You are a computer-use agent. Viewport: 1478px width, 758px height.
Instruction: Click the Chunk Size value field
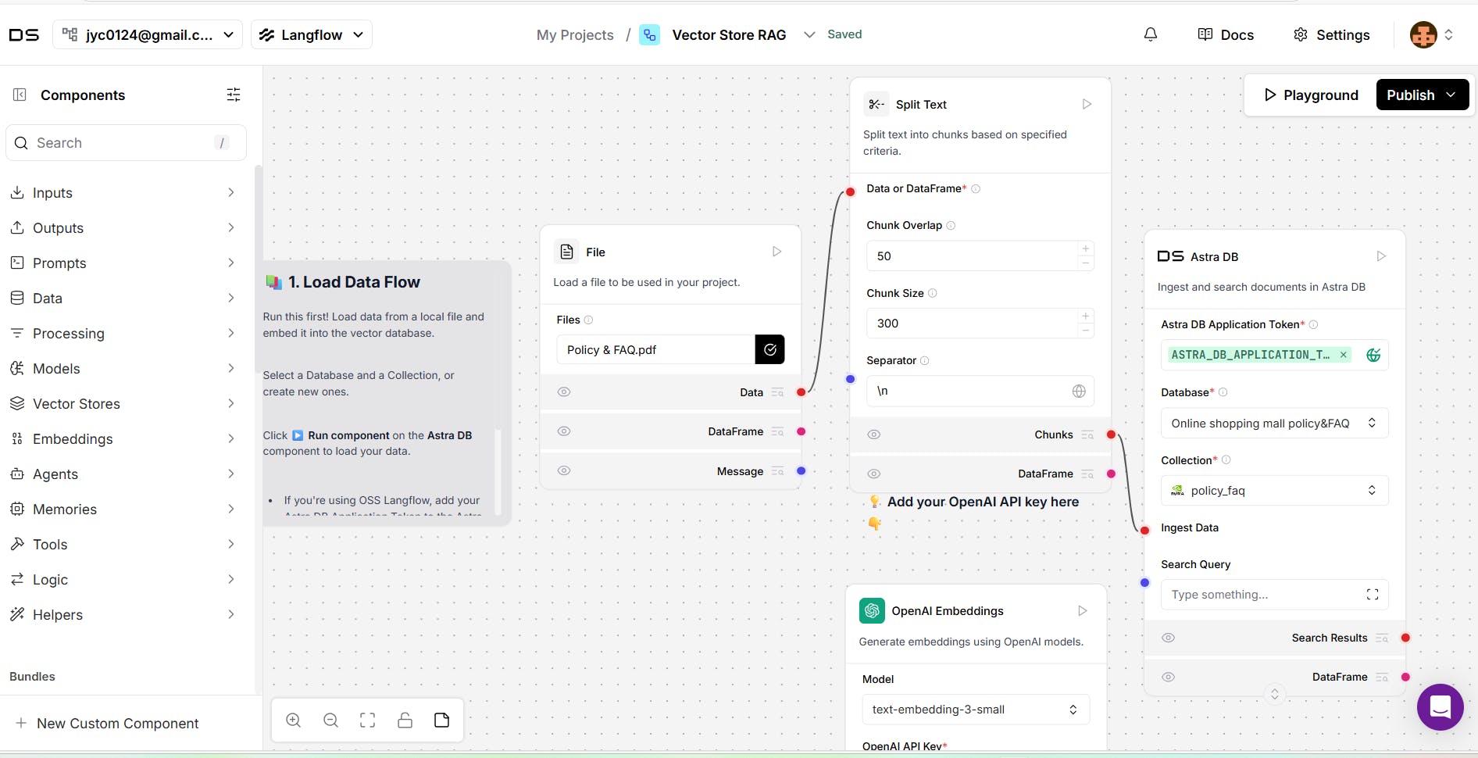coord(972,324)
